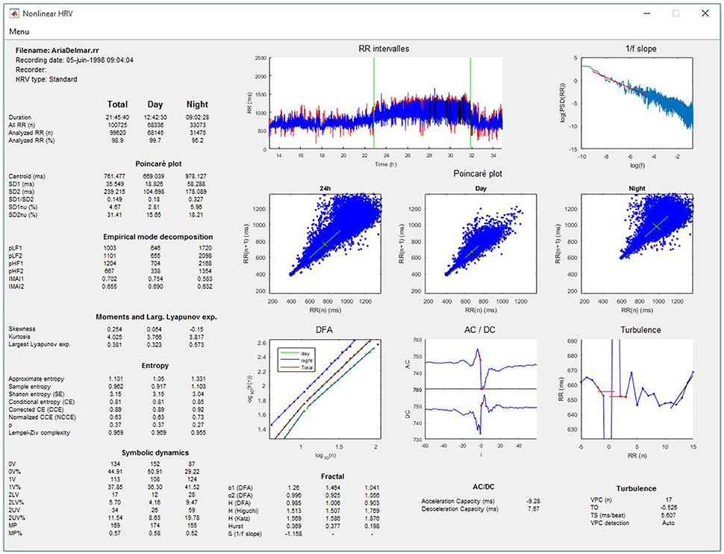Click the 'Night' column header of the table
This screenshot has height=554, width=724.
coord(197,105)
